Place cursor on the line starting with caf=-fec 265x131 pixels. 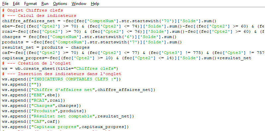(x=133, y=53)
